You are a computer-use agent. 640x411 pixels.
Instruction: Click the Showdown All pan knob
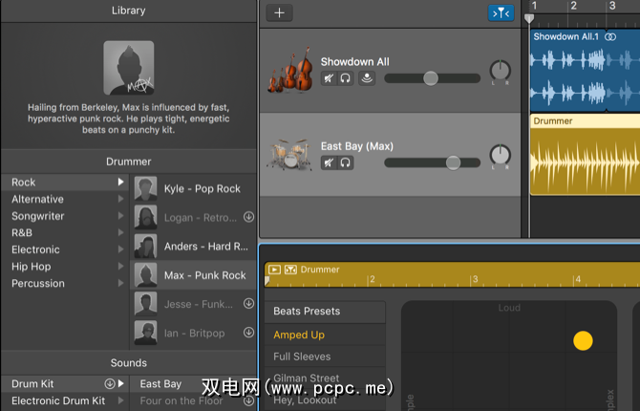[x=500, y=71]
